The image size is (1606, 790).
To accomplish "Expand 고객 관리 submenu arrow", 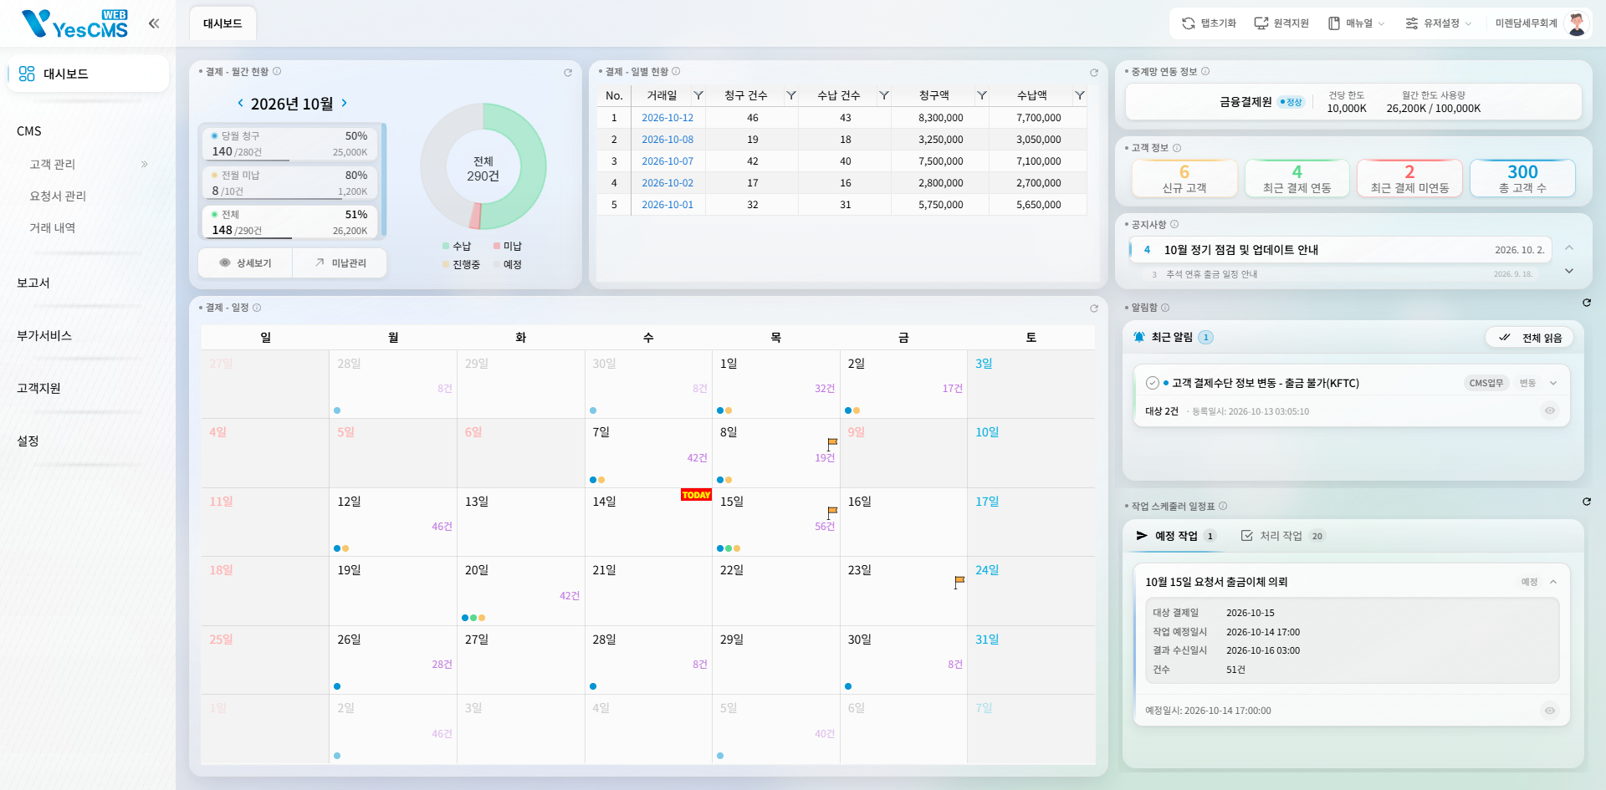I will tap(145, 164).
